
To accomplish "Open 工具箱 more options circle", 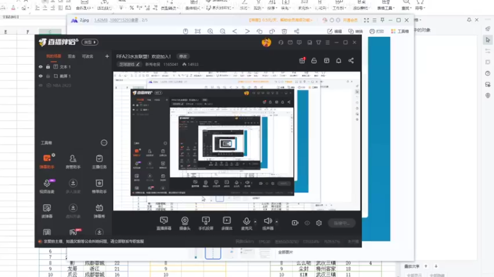I will click(104, 143).
